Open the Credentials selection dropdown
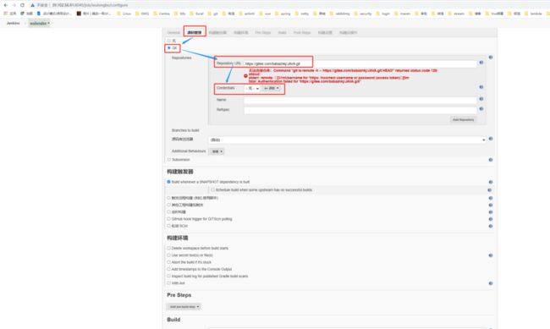The width and height of the screenshot is (550, 329). tap(252, 89)
